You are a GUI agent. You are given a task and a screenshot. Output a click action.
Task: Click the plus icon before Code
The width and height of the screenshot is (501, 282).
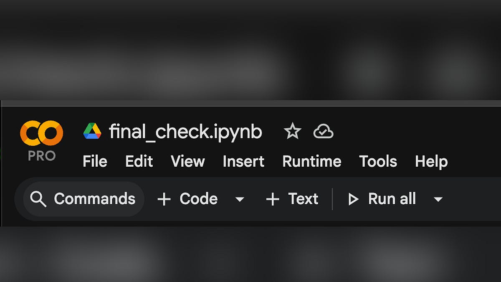[164, 199]
